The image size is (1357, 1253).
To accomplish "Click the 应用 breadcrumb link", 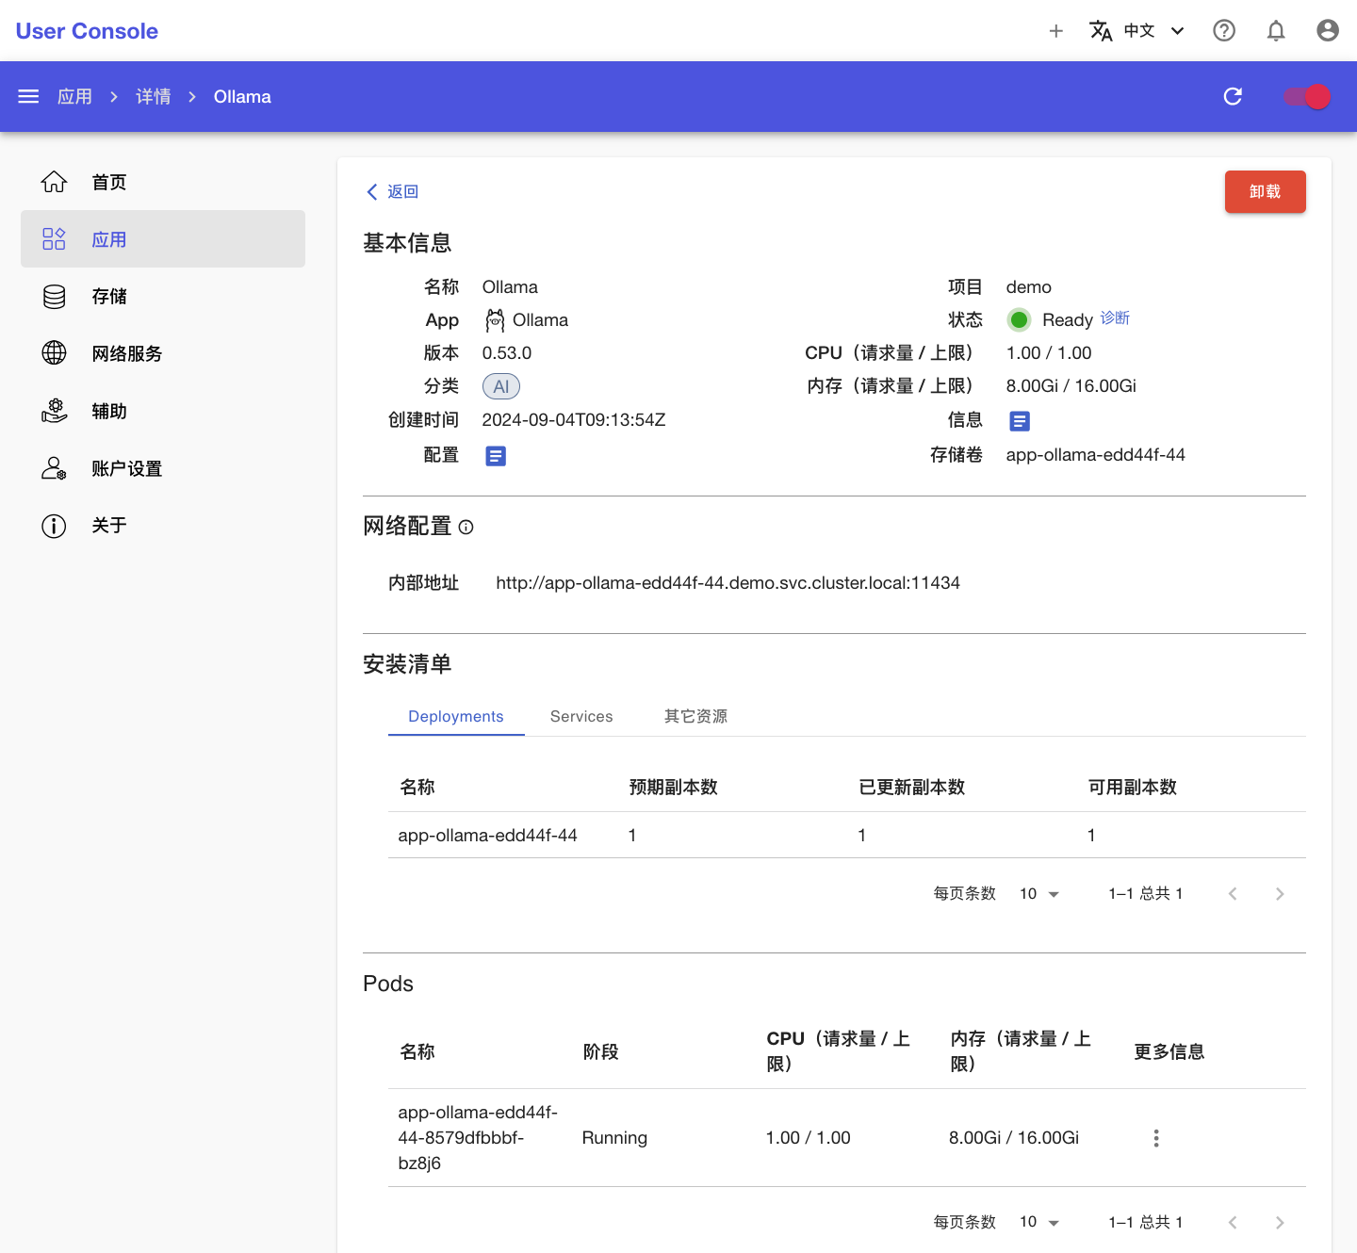I will coord(74,96).
